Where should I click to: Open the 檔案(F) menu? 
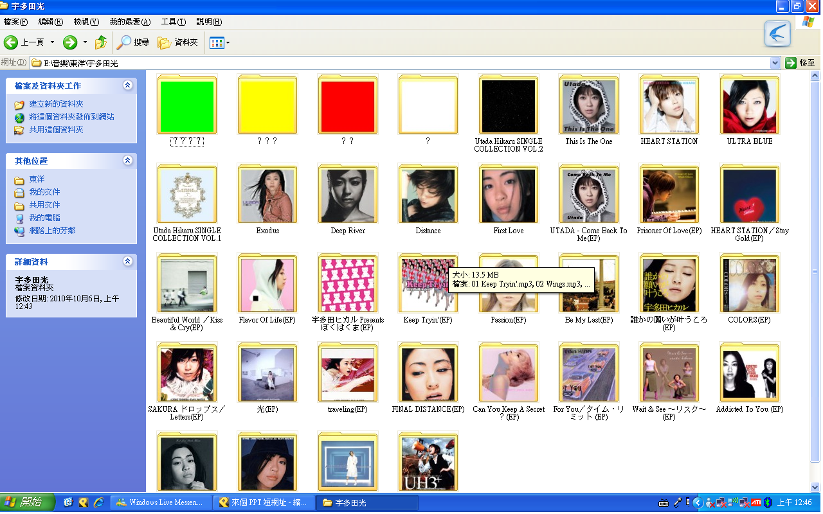tap(16, 22)
